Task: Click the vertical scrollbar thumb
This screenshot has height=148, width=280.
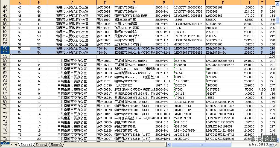Action: point(278,20)
